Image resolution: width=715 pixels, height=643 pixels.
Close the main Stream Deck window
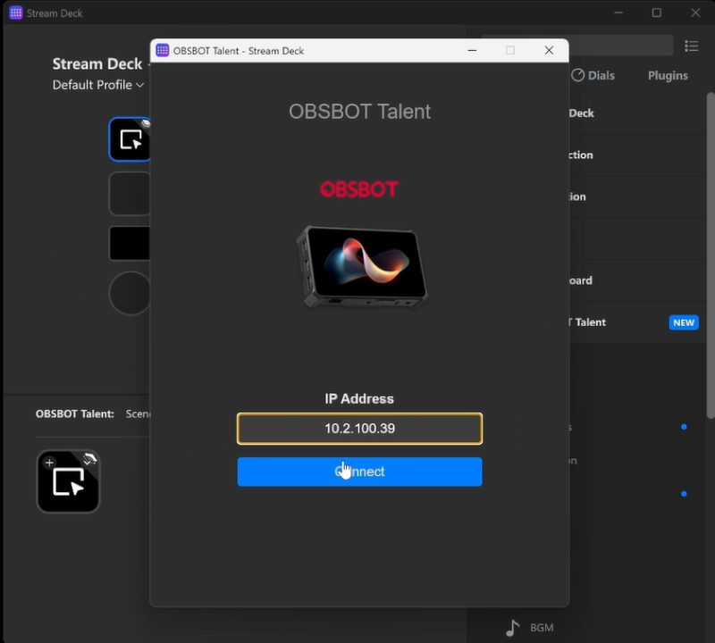pyautogui.click(x=695, y=13)
